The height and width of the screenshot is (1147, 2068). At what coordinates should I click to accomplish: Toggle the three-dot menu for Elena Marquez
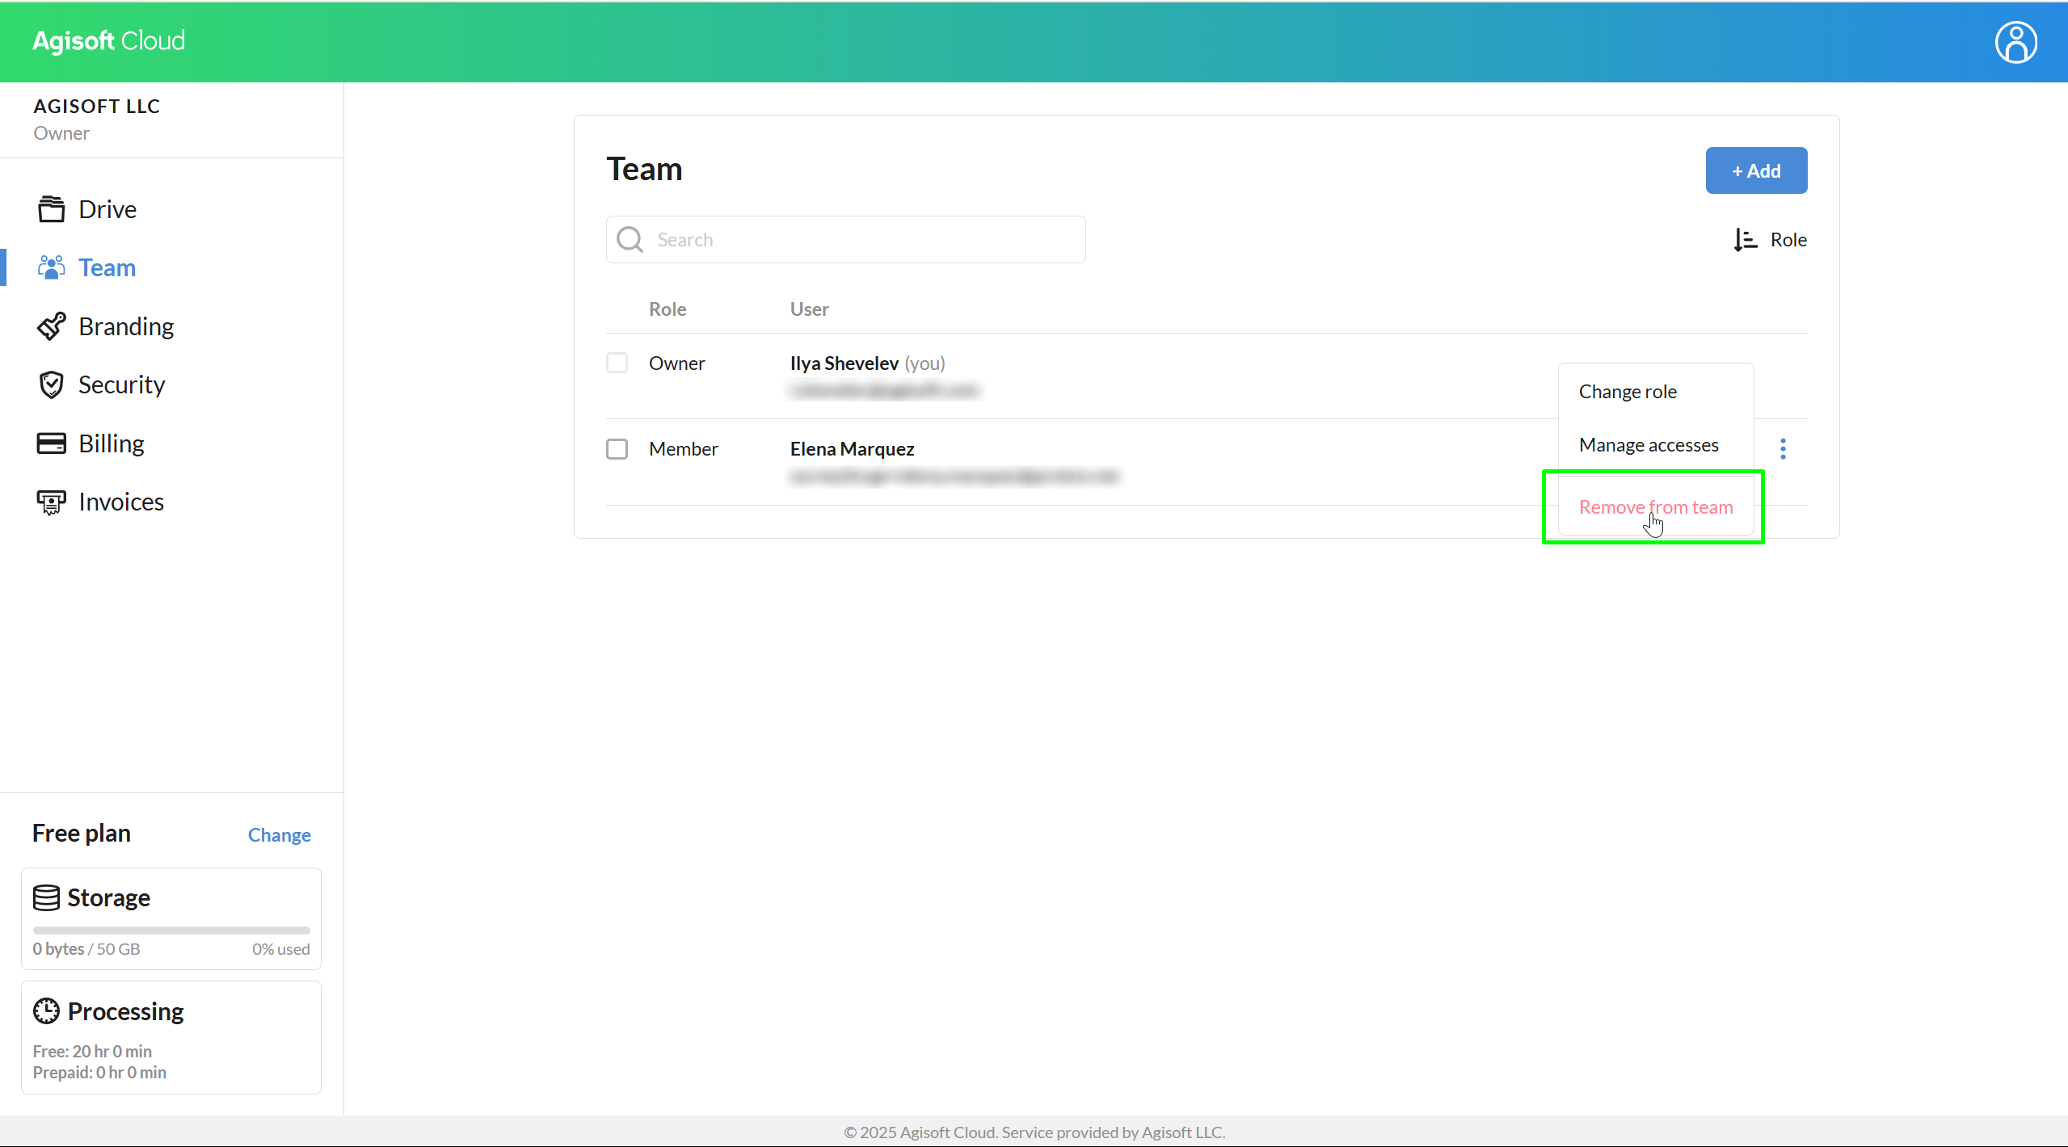pos(1783,449)
